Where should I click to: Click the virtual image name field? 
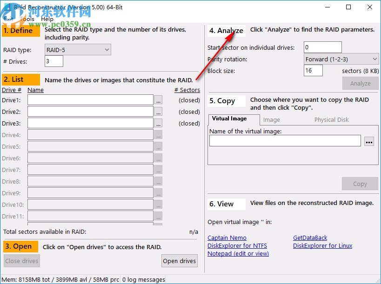click(x=285, y=140)
